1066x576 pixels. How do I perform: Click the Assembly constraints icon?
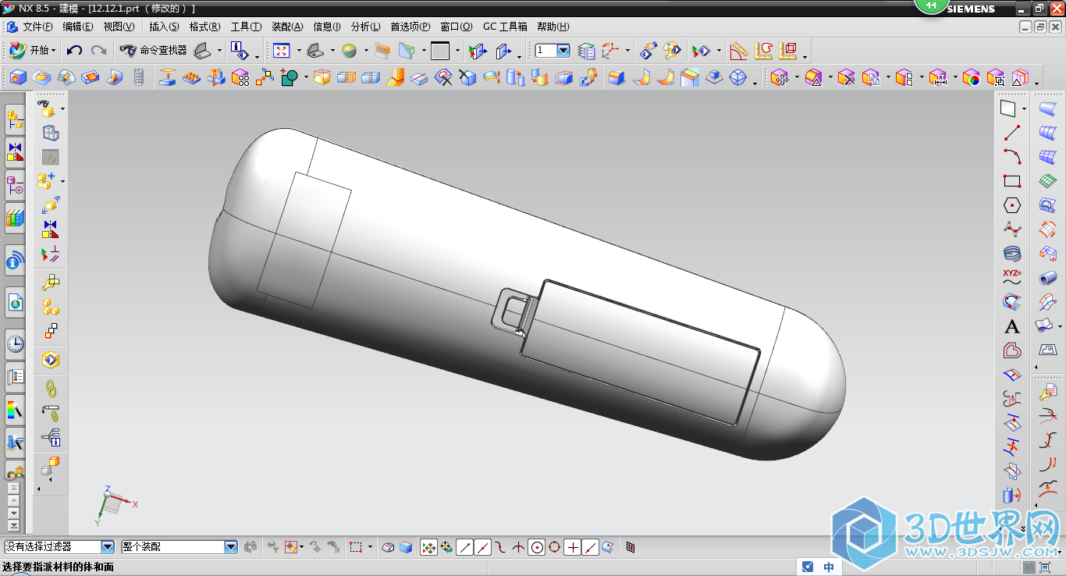(x=51, y=229)
